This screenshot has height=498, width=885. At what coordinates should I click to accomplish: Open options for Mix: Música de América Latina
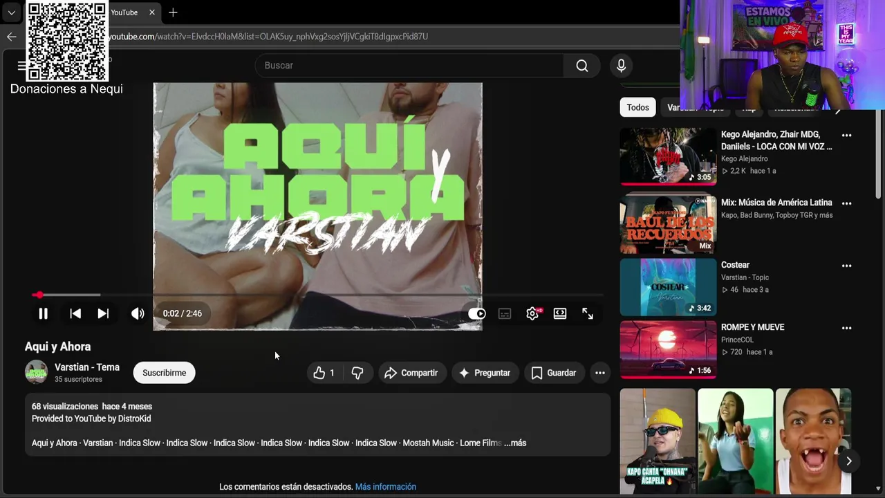pos(846,203)
